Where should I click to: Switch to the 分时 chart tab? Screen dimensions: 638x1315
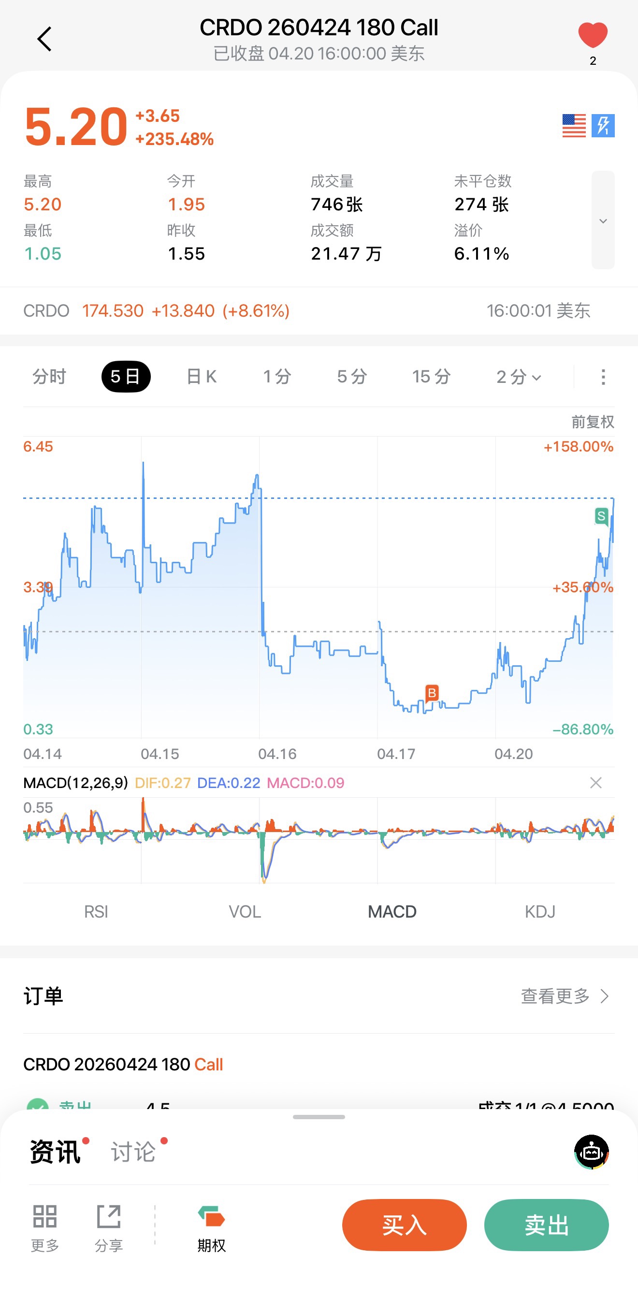tap(49, 377)
